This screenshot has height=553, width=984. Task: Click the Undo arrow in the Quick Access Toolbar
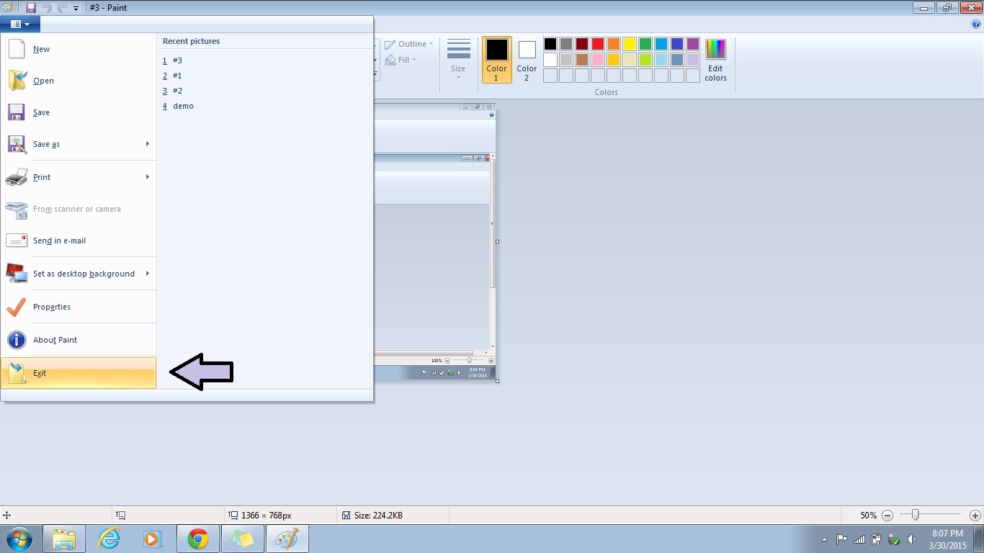(x=48, y=8)
